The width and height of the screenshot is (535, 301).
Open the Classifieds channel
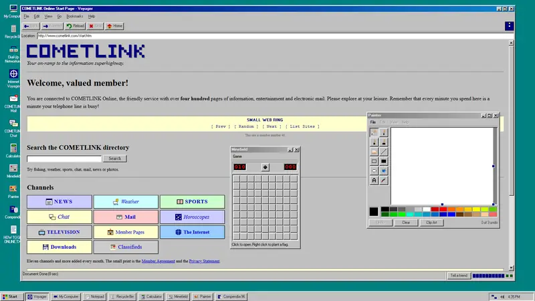pyautogui.click(x=126, y=247)
